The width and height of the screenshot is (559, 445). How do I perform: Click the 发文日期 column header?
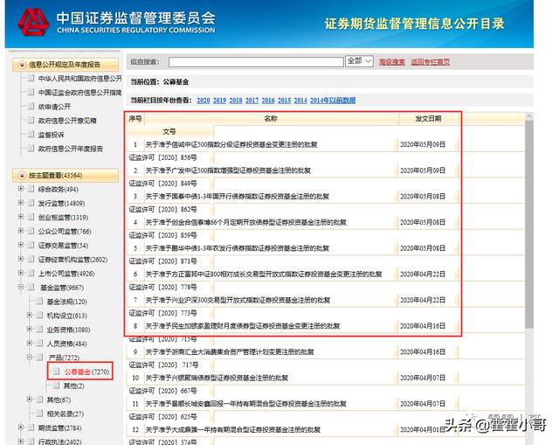tap(428, 119)
